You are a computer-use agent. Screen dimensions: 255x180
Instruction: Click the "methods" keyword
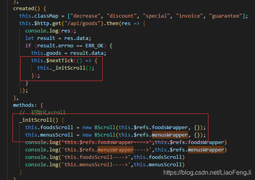tap(24, 105)
